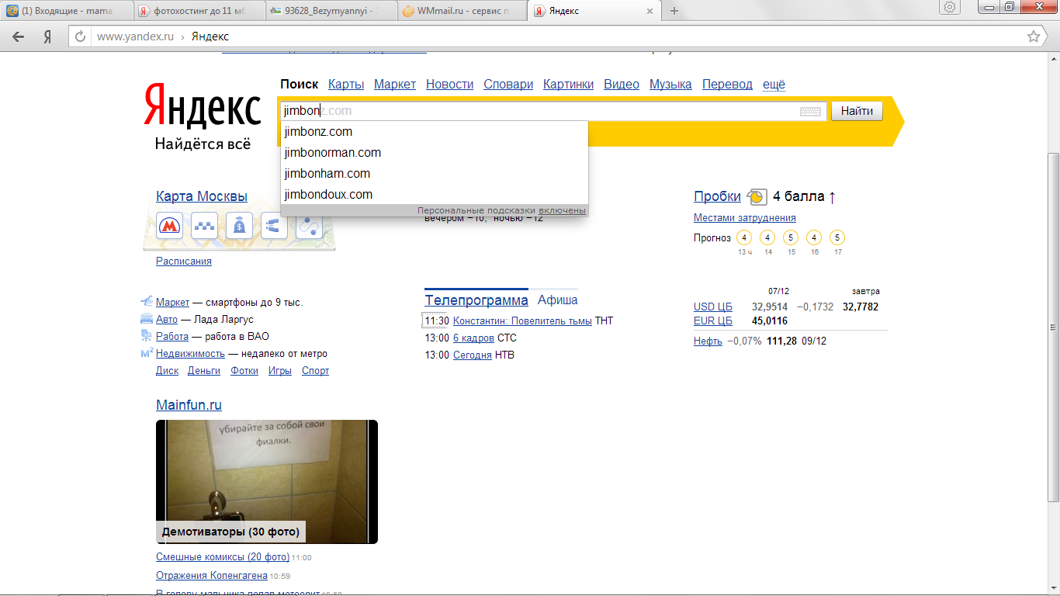Switch to the Входящие mail tab

click(x=65, y=11)
